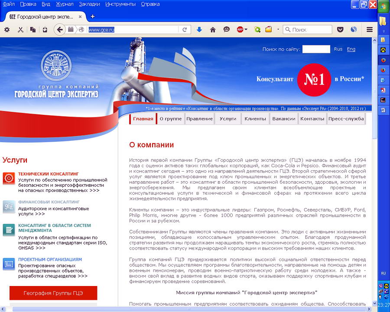
Task: Open a new tab with plus button
Action: pyautogui.click(x=93, y=16)
